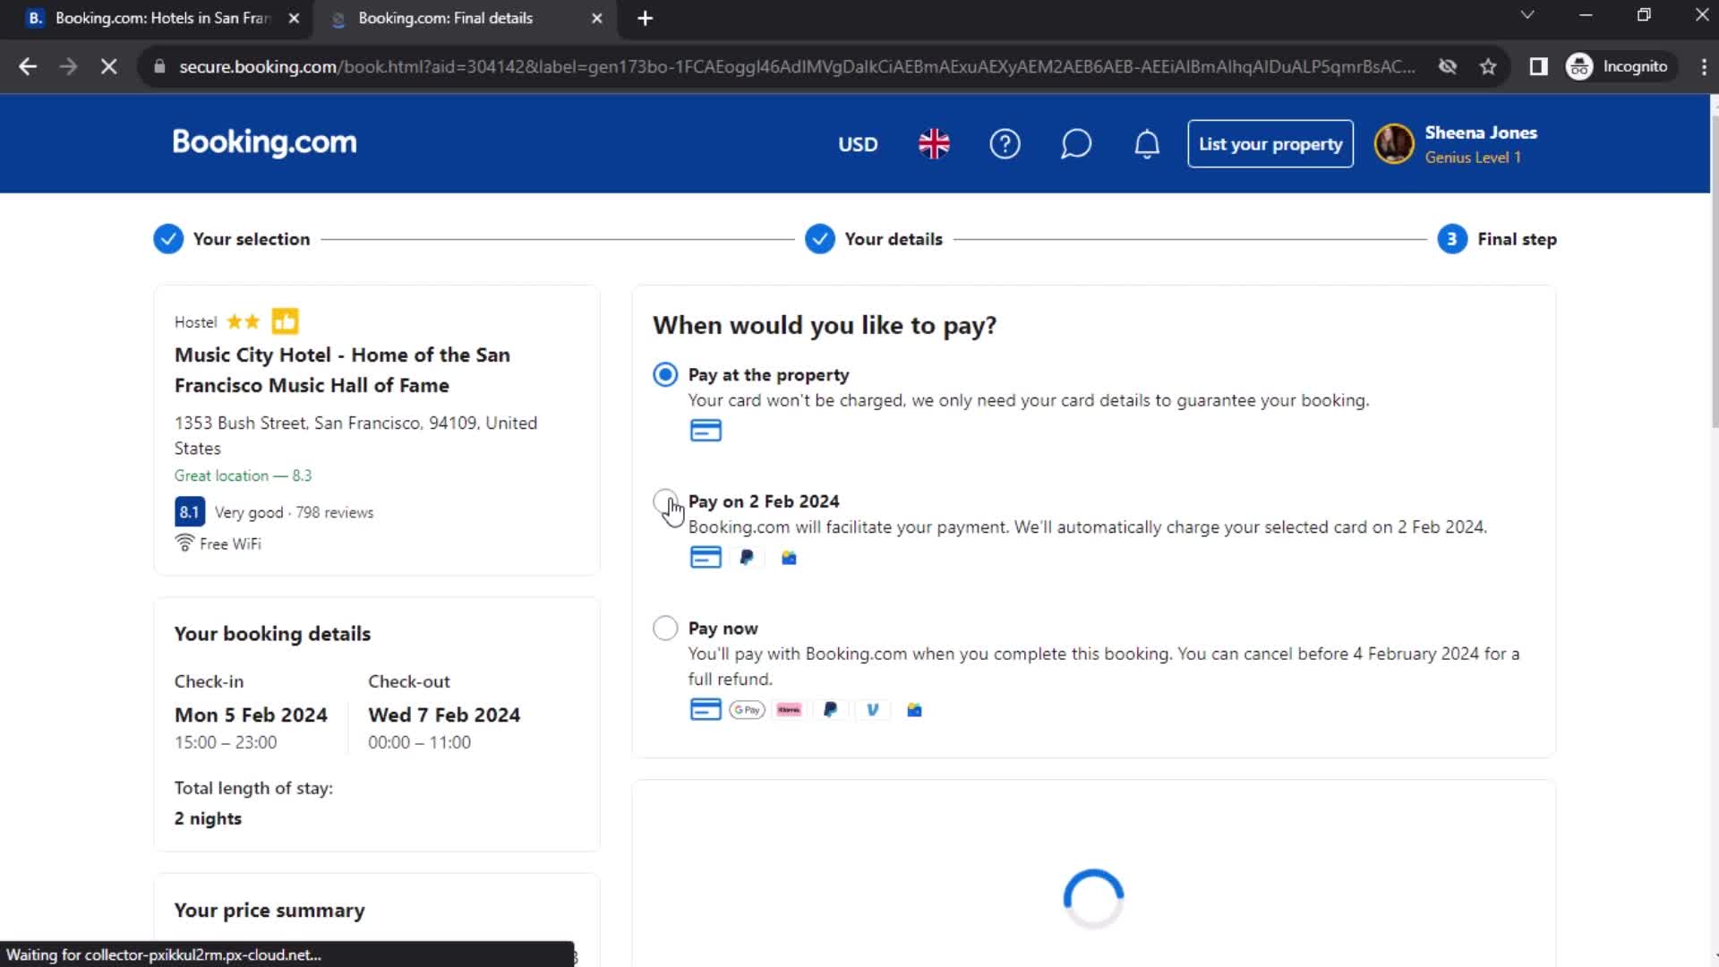Bookmark this page with the star icon
The height and width of the screenshot is (967, 1719).
tap(1488, 66)
